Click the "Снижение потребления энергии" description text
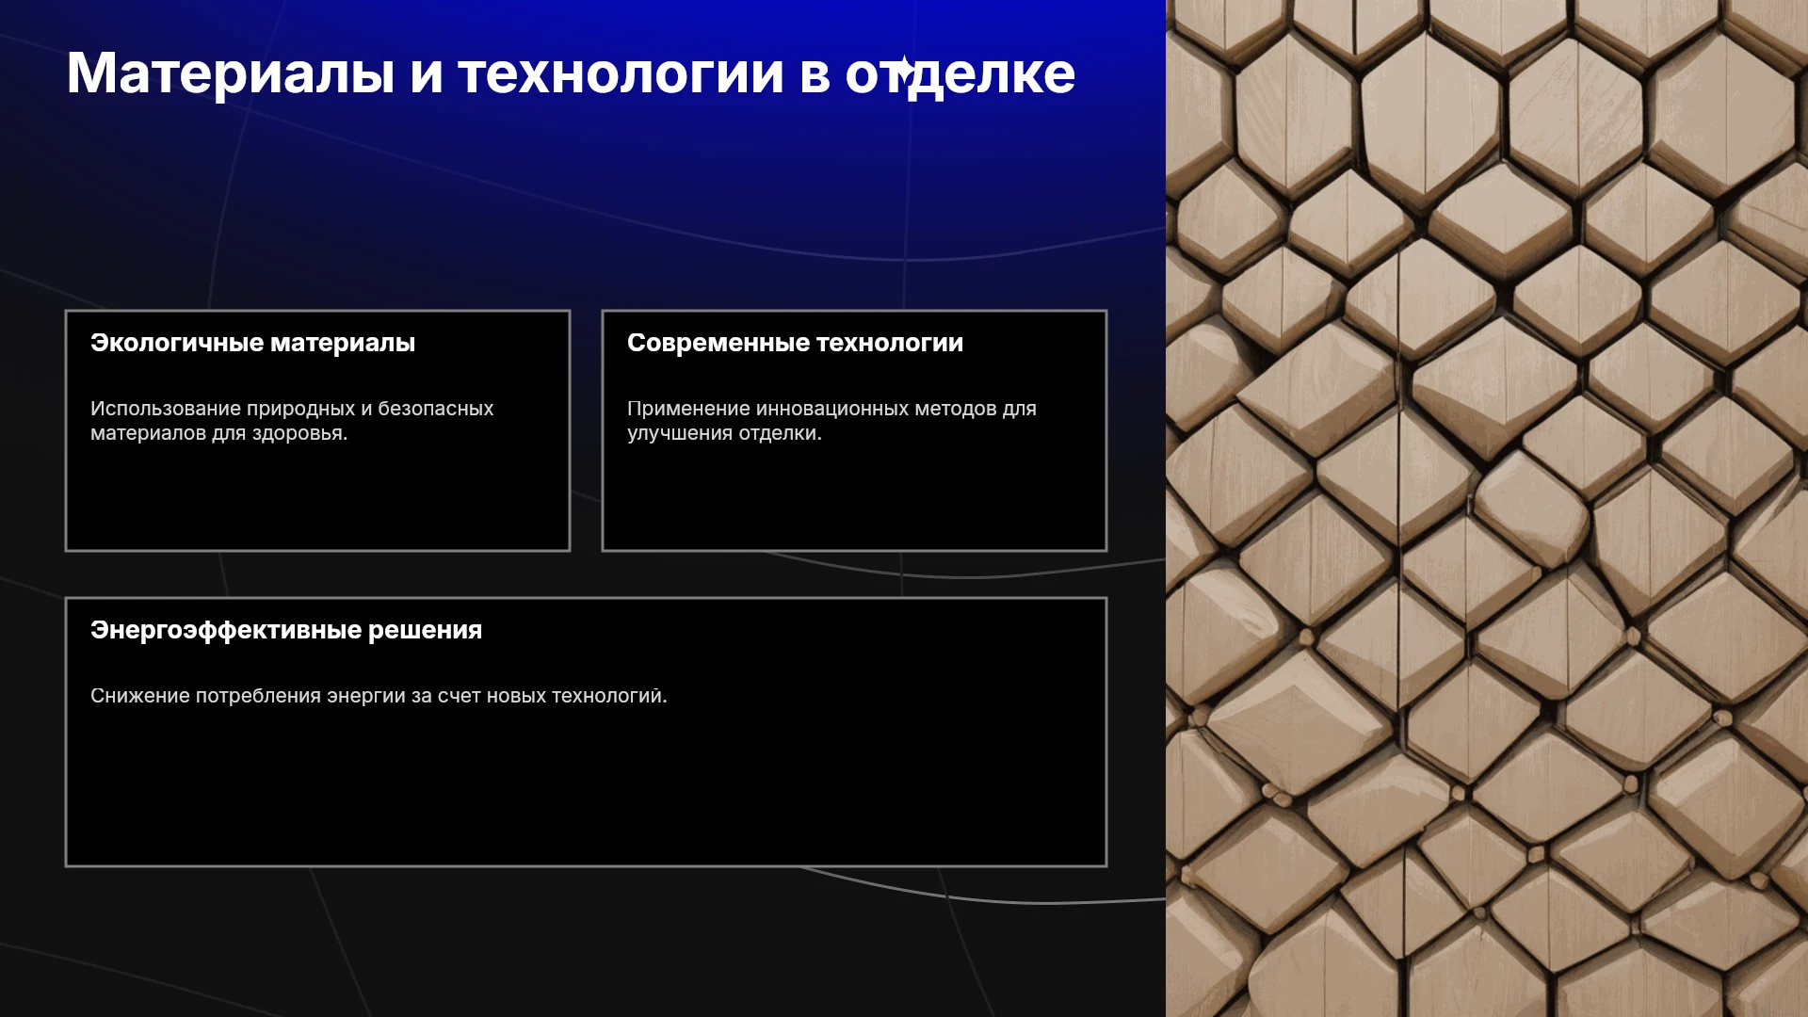The height and width of the screenshot is (1017, 1808). [x=379, y=696]
